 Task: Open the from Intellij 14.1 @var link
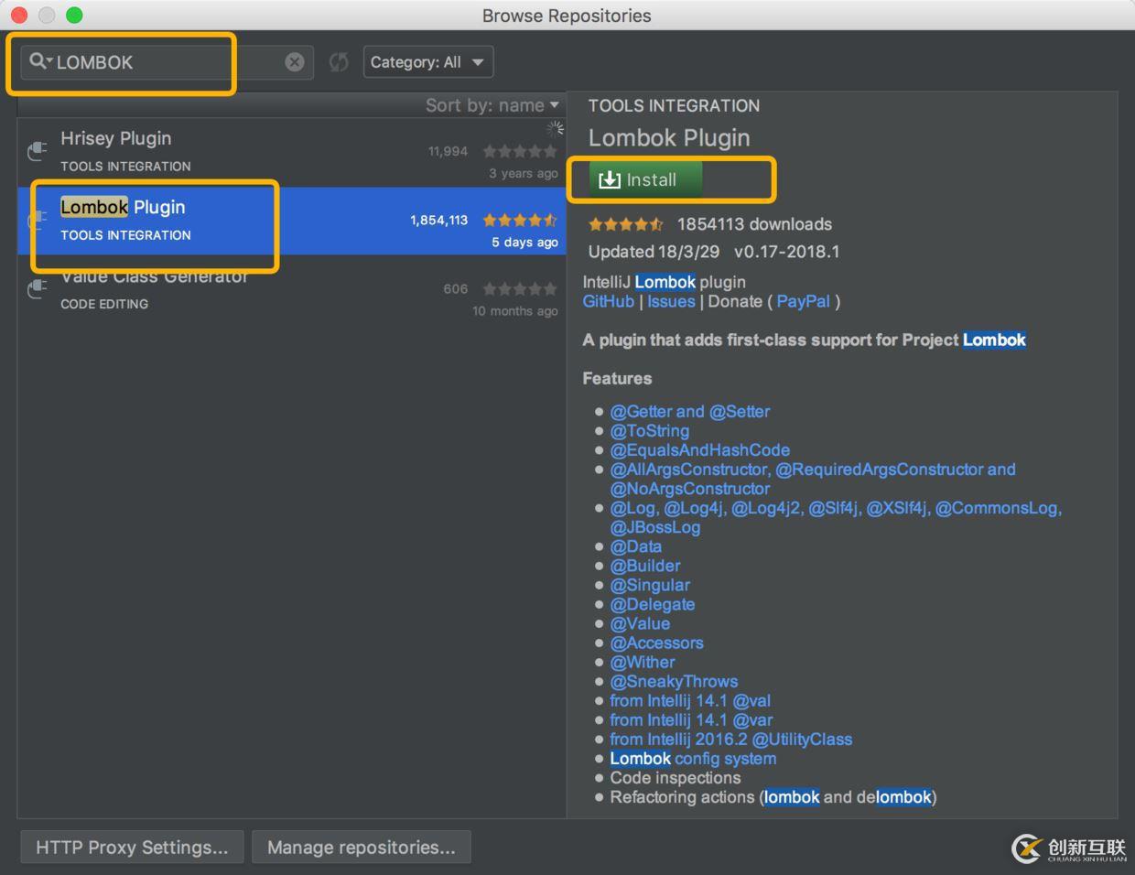coord(691,720)
